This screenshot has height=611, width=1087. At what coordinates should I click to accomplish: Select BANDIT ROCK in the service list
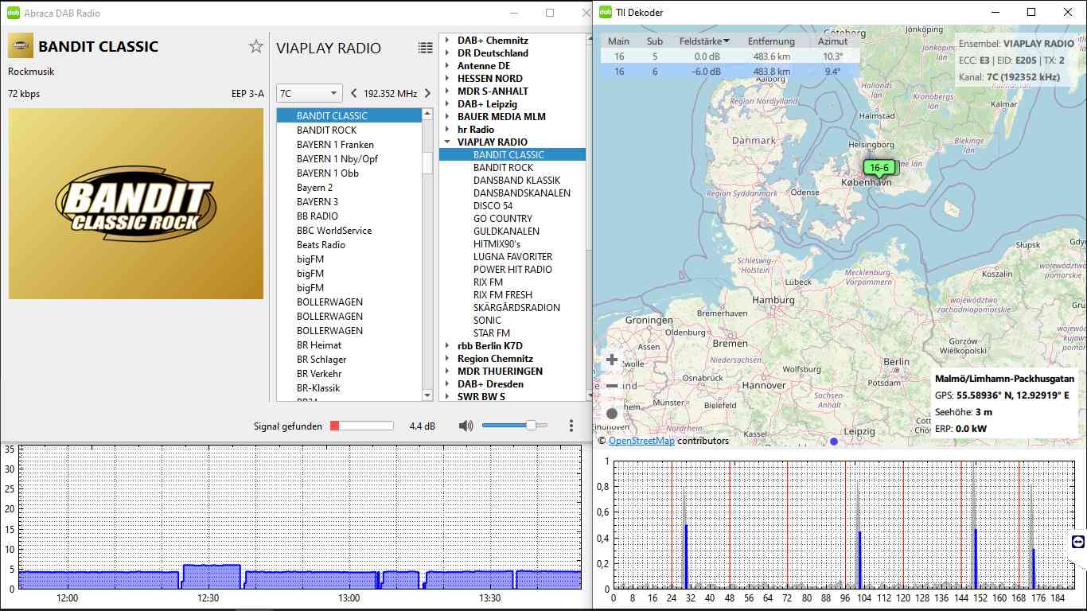pos(326,130)
